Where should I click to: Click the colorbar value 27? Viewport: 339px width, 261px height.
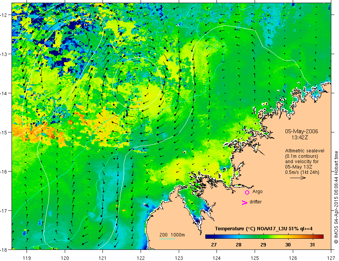(x=214, y=244)
